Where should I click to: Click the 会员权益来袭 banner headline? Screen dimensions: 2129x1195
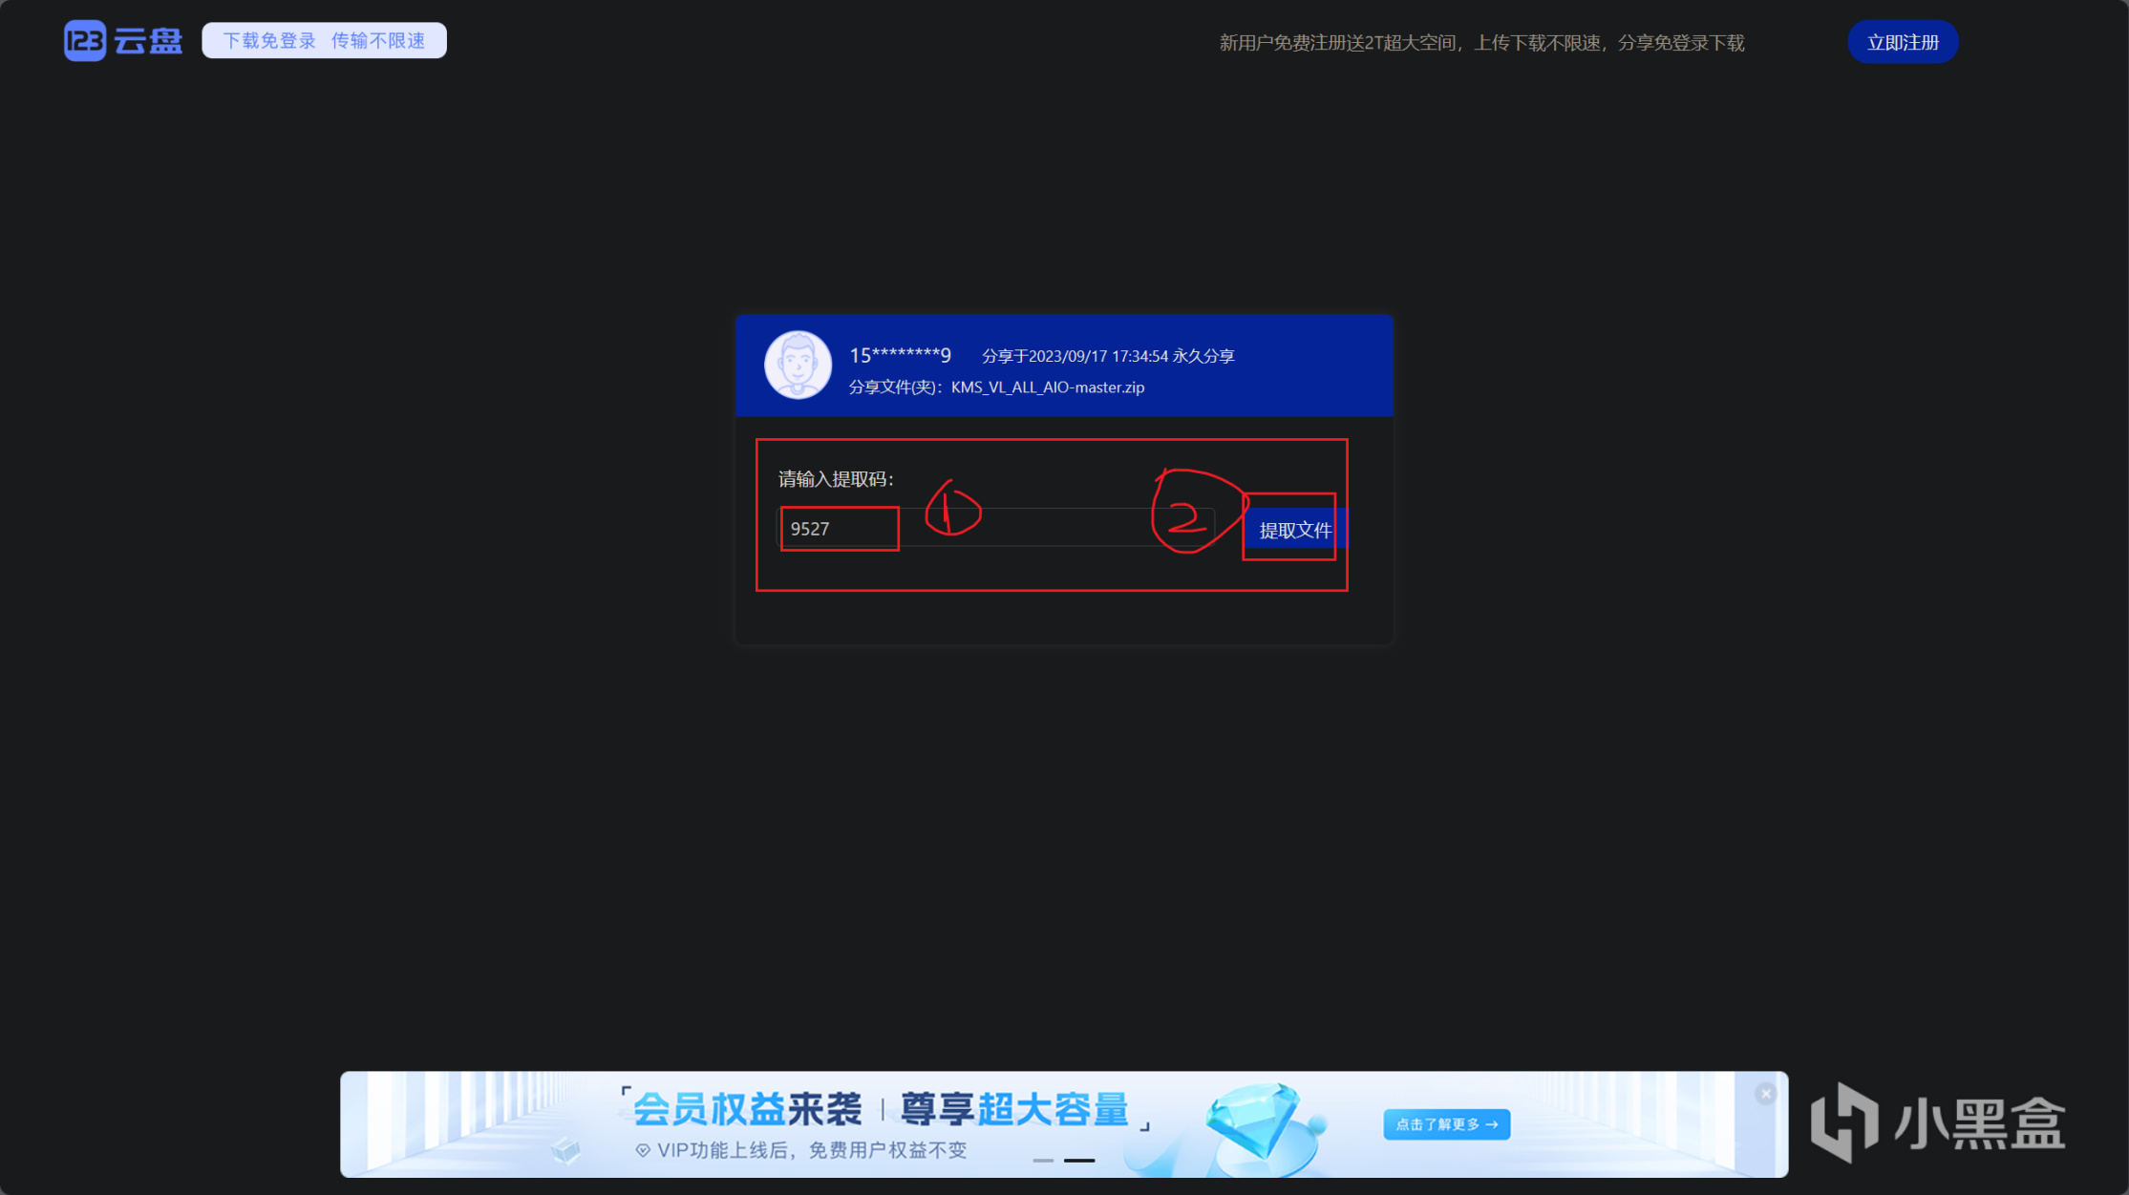[747, 1109]
